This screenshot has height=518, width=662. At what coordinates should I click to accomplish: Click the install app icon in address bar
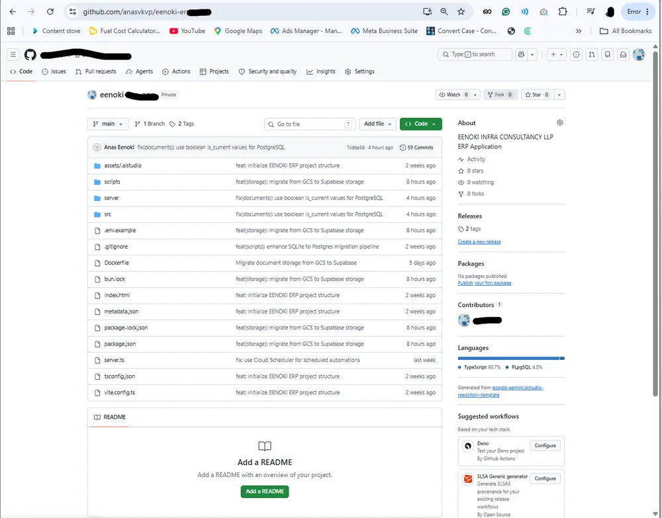point(427,12)
